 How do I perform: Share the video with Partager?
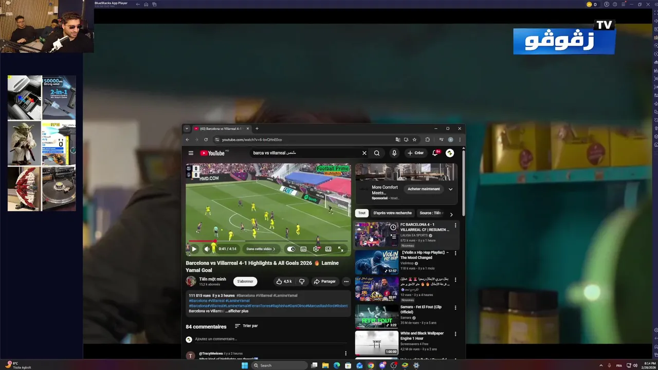325,281
